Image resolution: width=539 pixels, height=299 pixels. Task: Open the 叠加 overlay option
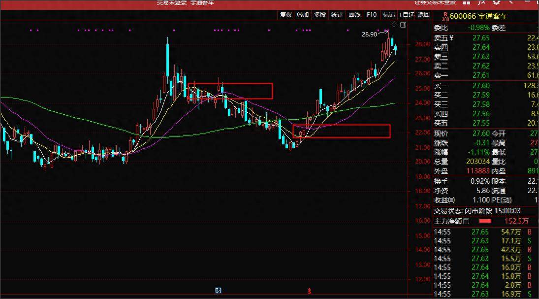coord(303,15)
